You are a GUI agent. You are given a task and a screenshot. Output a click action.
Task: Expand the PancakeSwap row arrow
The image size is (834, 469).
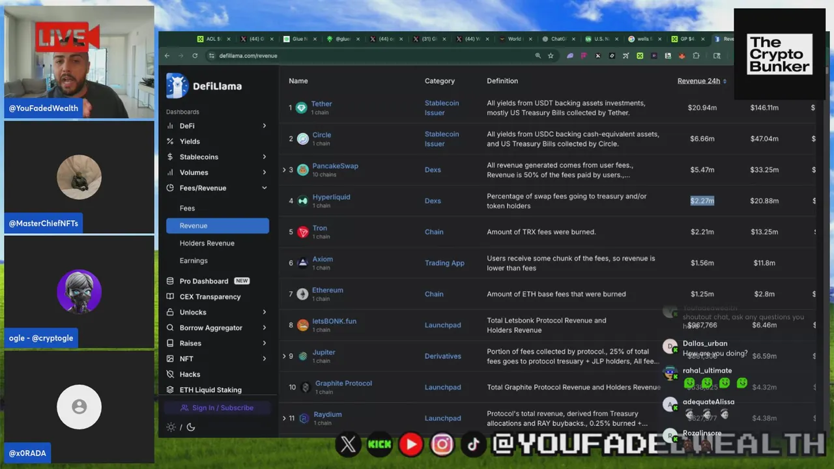coord(284,170)
